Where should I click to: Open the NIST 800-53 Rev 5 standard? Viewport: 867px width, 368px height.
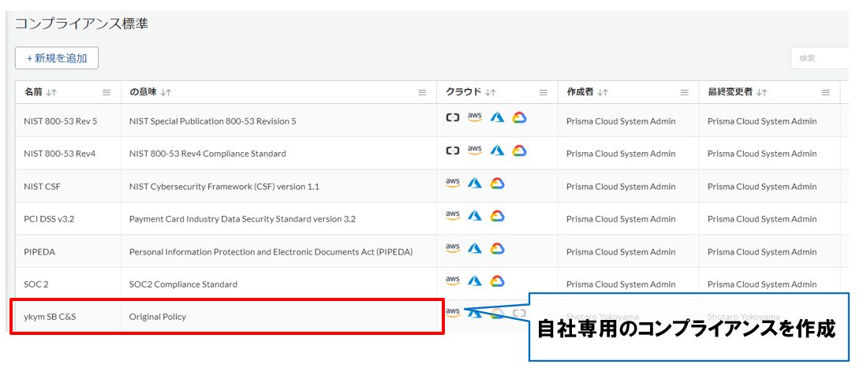point(61,121)
